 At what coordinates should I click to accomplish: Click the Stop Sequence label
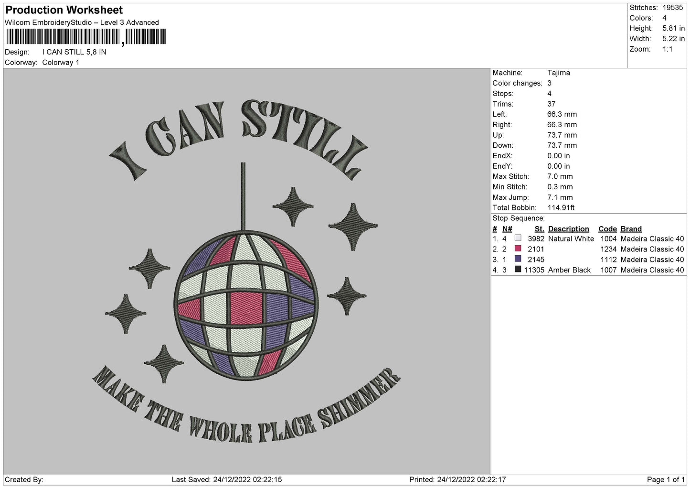[518, 218]
